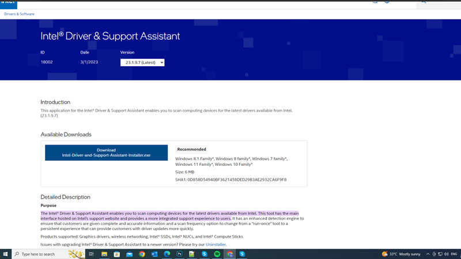461x259 pixels.
Task: Open the Skype icon left of Spotify
Action: 205,254
